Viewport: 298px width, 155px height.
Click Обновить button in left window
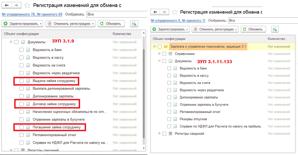(x=111, y=24)
